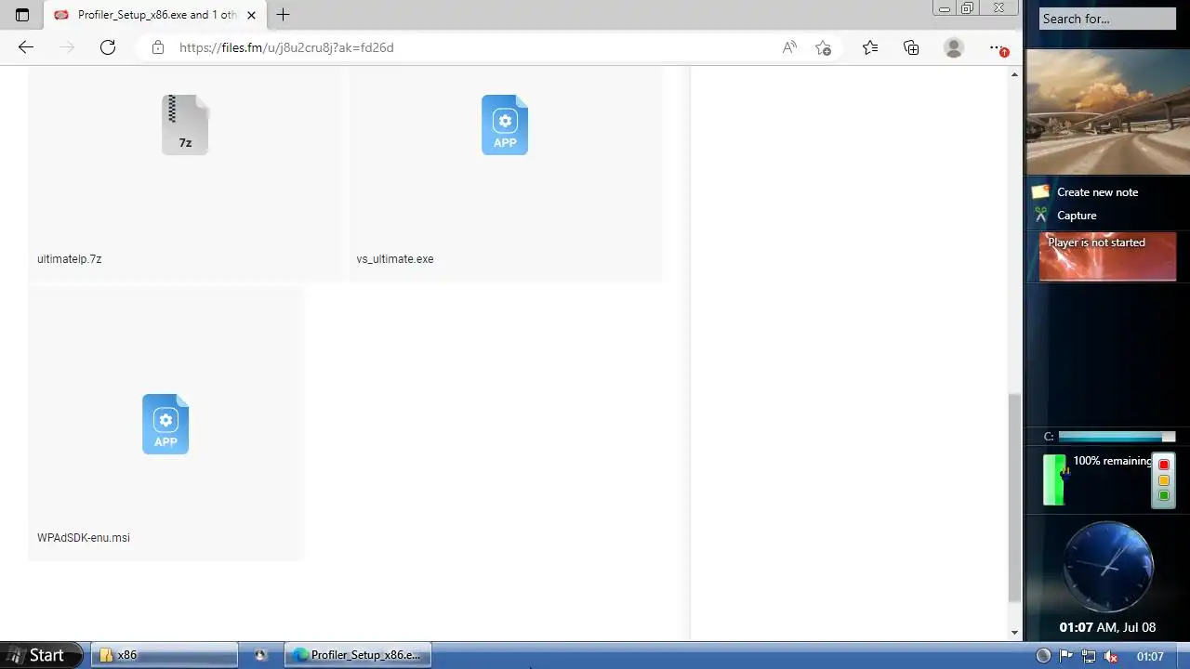Viewport: 1190px width, 669px height.
Task: Click the traffic light gadget
Action: (1163, 480)
